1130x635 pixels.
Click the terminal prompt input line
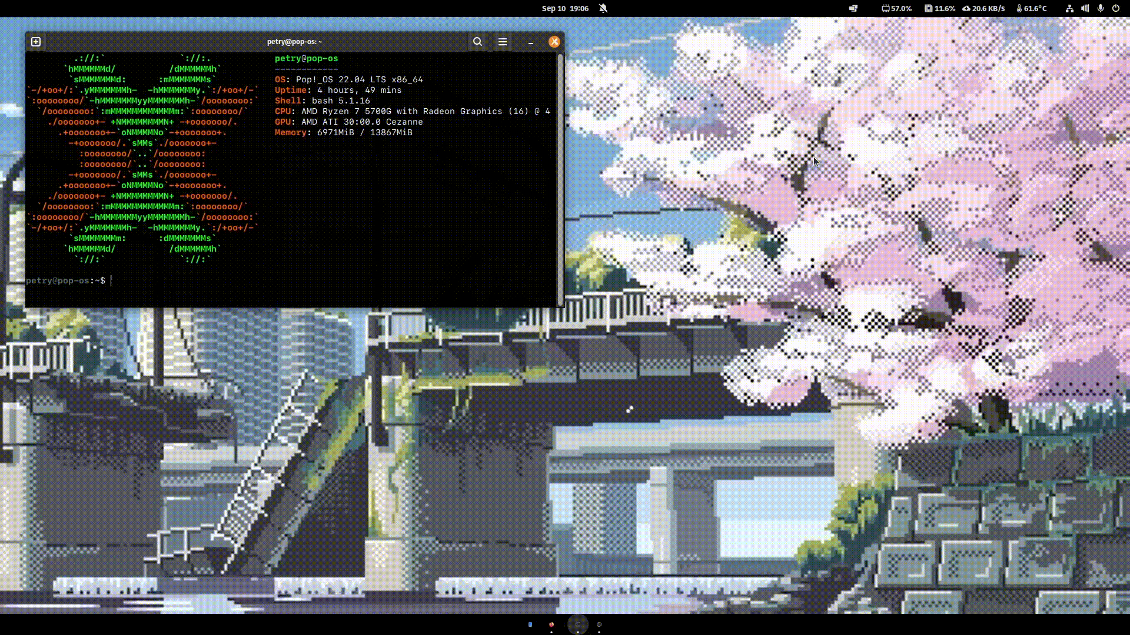pos(291,280)
